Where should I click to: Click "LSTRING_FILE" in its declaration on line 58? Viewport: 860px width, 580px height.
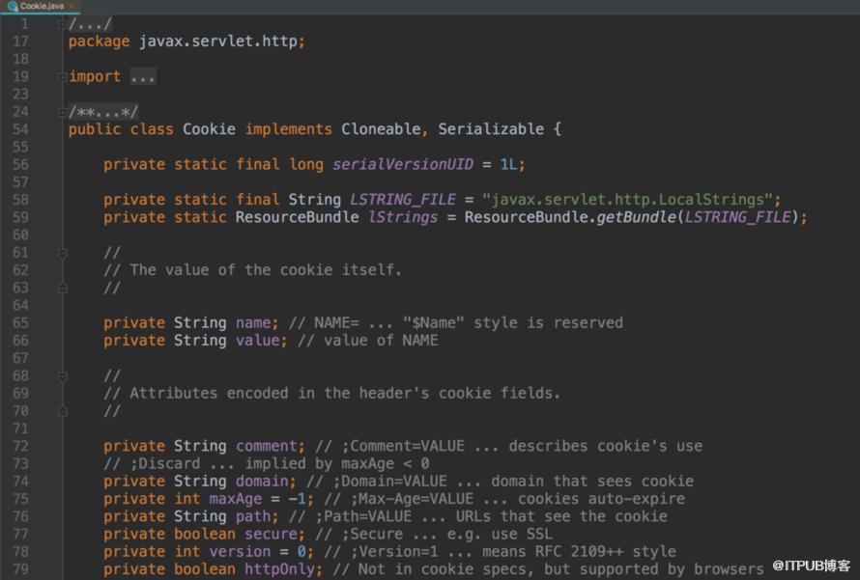tap(403, 200)
